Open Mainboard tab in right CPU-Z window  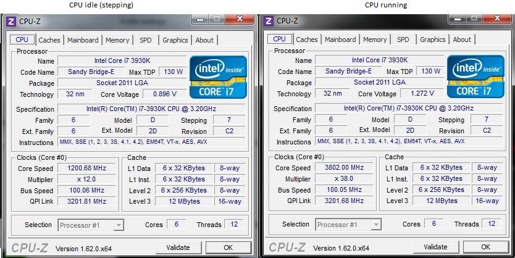[x=340, y=40]
